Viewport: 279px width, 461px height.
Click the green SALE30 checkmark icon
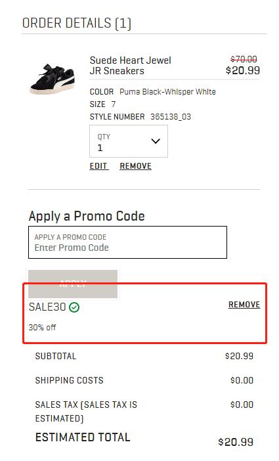click(74, 307)
